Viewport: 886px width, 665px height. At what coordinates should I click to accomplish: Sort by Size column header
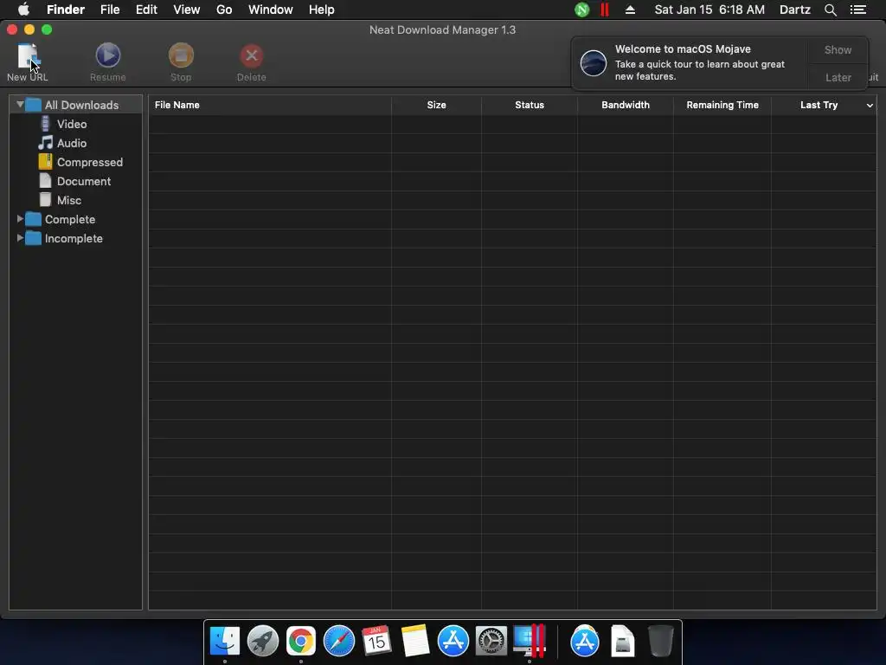436,105
